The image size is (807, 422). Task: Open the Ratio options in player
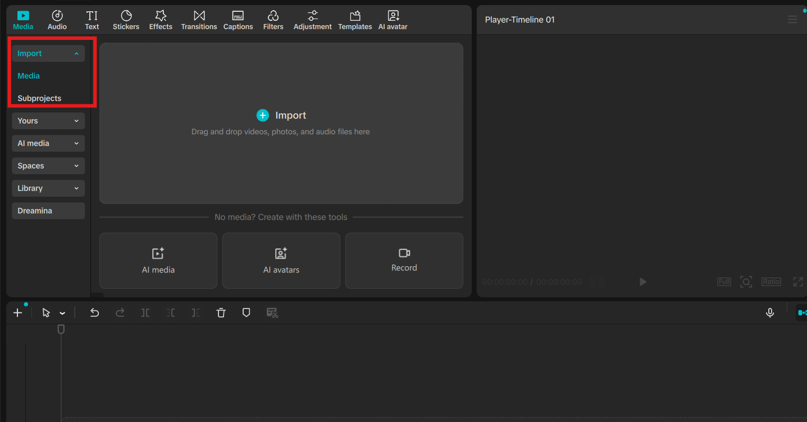[771, 282]
